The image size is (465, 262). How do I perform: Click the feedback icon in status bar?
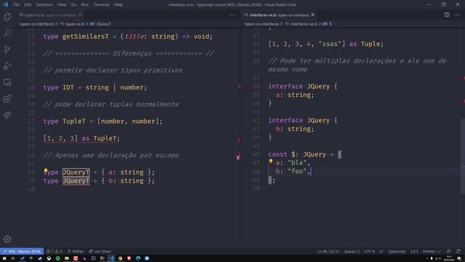[x=449, y=251]
